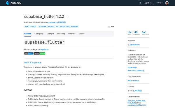Click the MACOS platform tag
Viewport: 175px width, 108px height.
[x=62, y=27]
